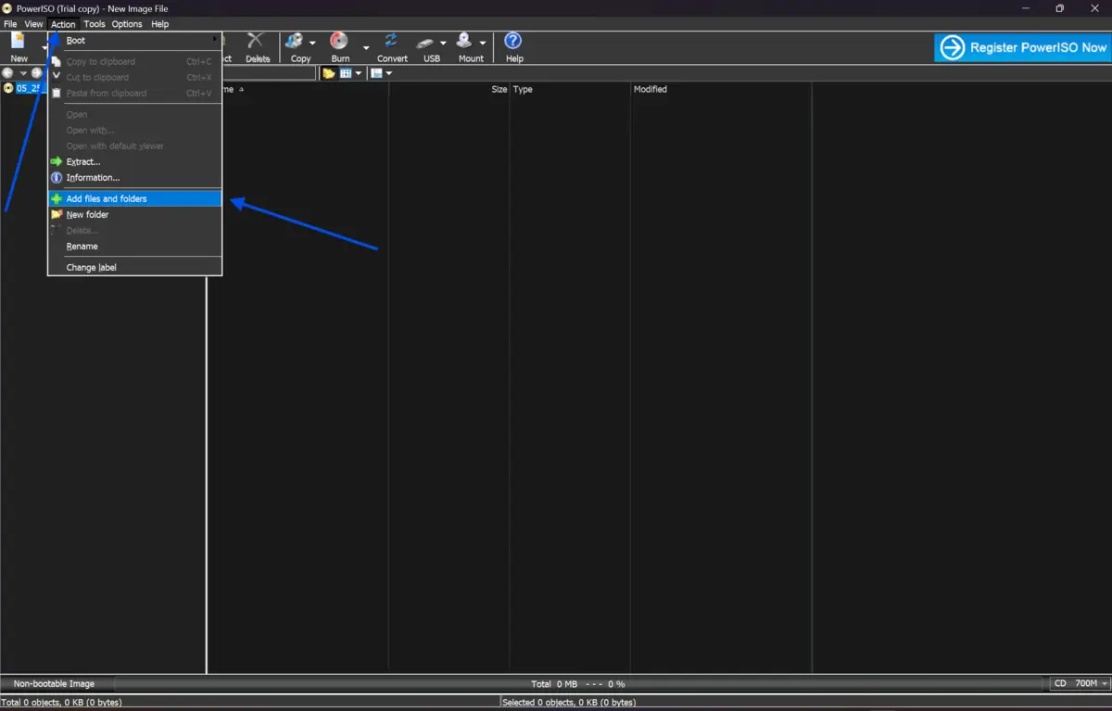Viewport: 1112px width, 711px height.
Task: Choose Change label menu entry
Action: click(x=135, y=267)
